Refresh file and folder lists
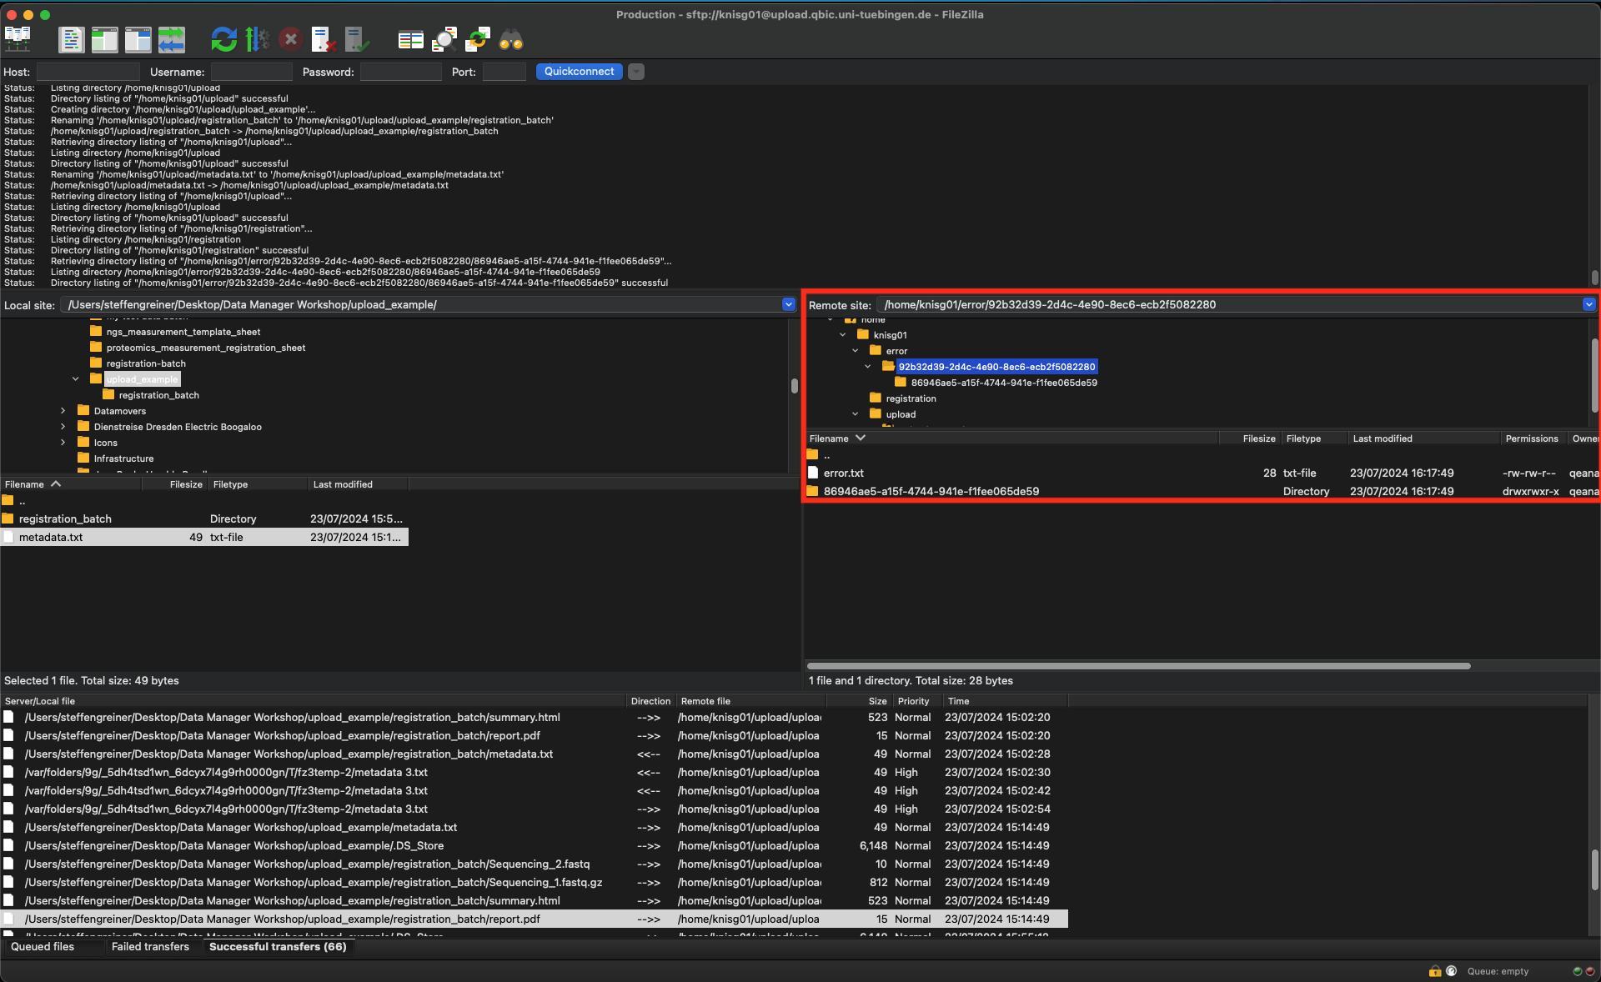This screenshot has width=1601, height=982. (x=223, y=39)
